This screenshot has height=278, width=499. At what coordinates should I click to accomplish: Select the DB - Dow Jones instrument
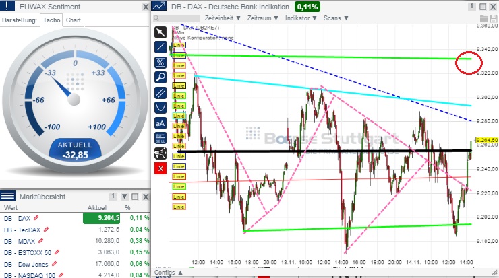[26, 265]
